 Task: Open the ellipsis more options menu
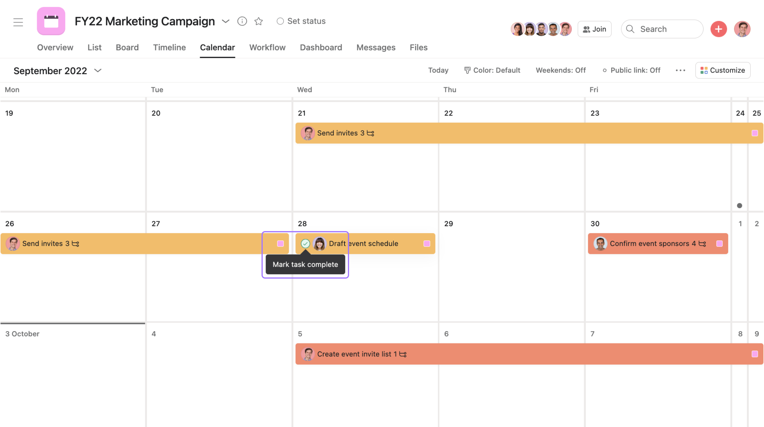(680, 70)
